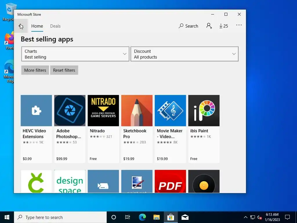Maximize the Microsoft Store window
The height and width of the screenshot is (223, 297).
pyautogui.click(x=226, y=14)
